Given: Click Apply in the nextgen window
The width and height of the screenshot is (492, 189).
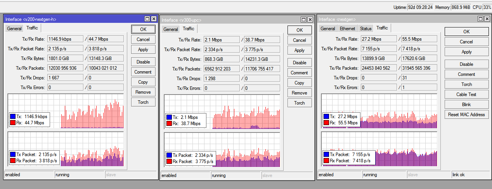Looking at the screenshot, I should (x=466, y=52).
